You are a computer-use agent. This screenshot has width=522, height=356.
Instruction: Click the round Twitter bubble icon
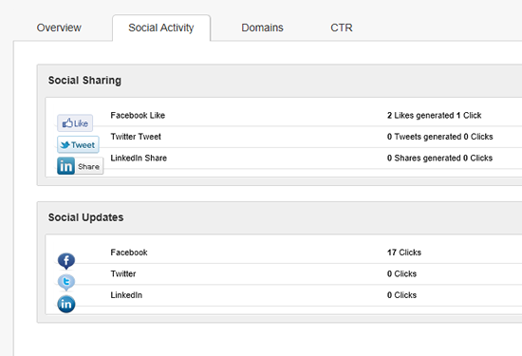pyautogui.click(x=66, y=282)
